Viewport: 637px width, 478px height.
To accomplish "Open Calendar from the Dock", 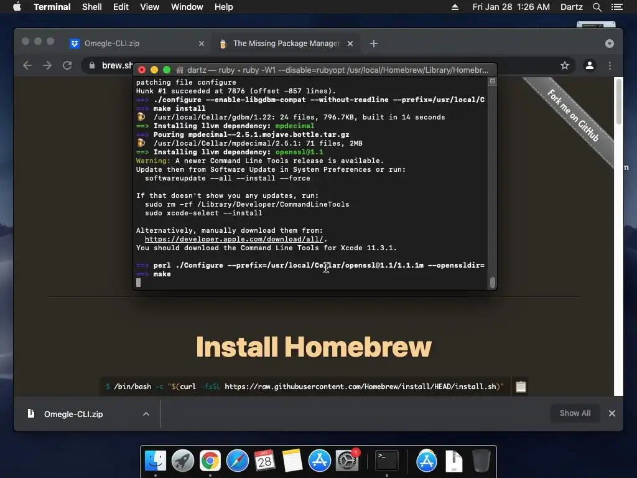I will (265, 461).
